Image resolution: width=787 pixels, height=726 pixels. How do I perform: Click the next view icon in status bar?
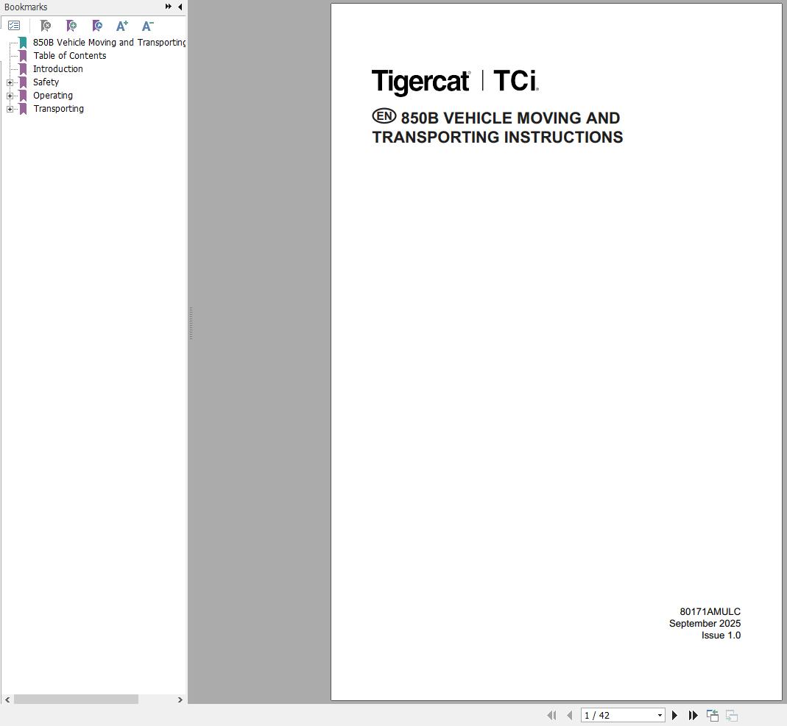point(731,715)
